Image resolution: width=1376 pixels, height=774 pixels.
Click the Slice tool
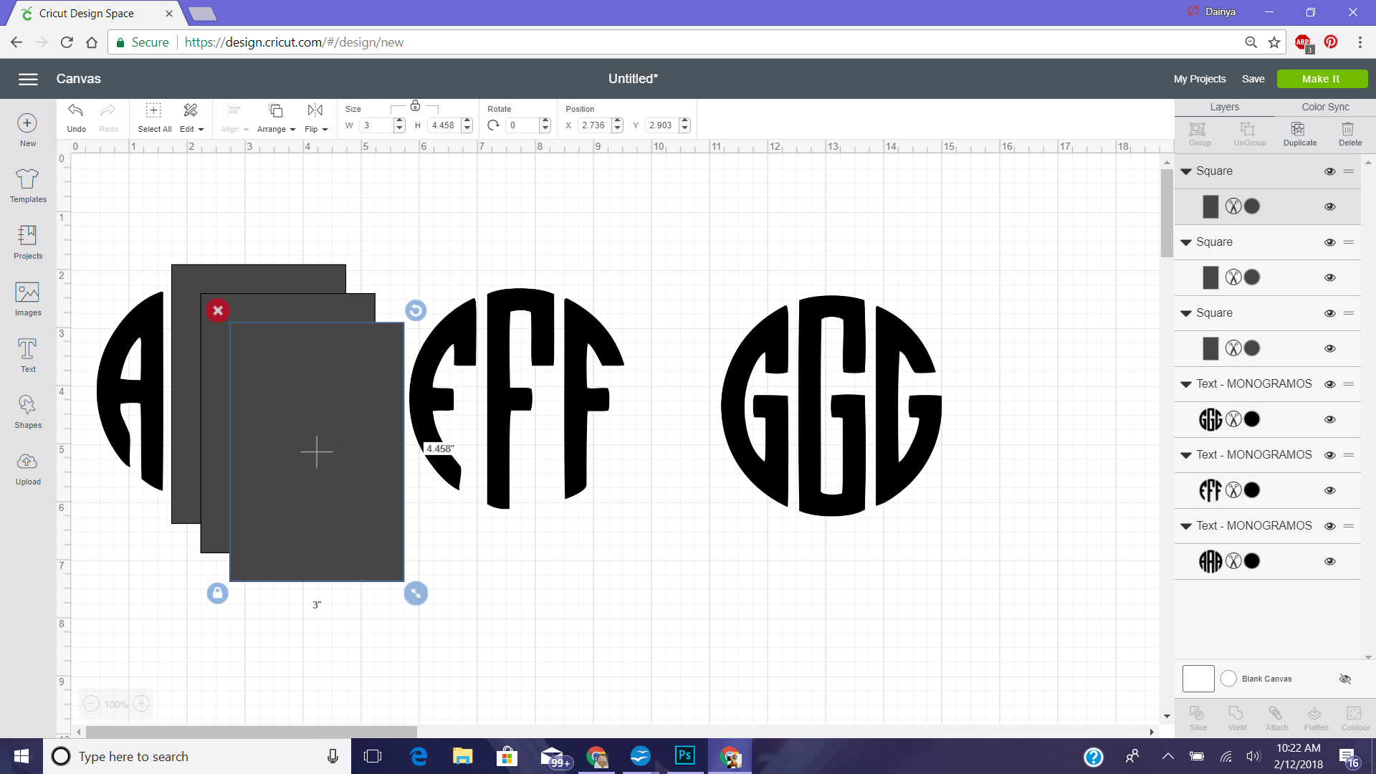tap(1198, 718)
